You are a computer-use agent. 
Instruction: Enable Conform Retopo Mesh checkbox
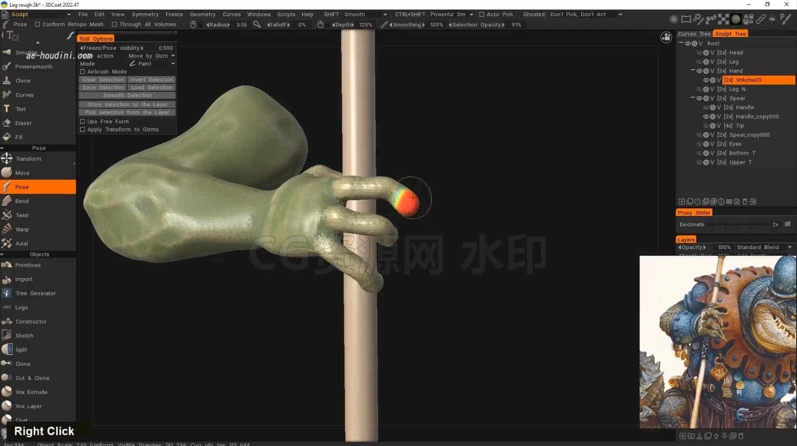37,25
